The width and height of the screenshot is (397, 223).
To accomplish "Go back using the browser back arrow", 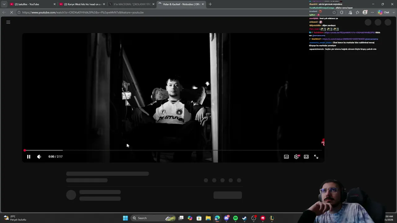I will coord(4,12).
